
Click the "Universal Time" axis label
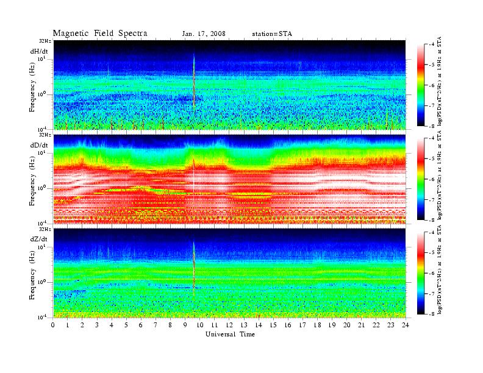(x=230, y=334)
